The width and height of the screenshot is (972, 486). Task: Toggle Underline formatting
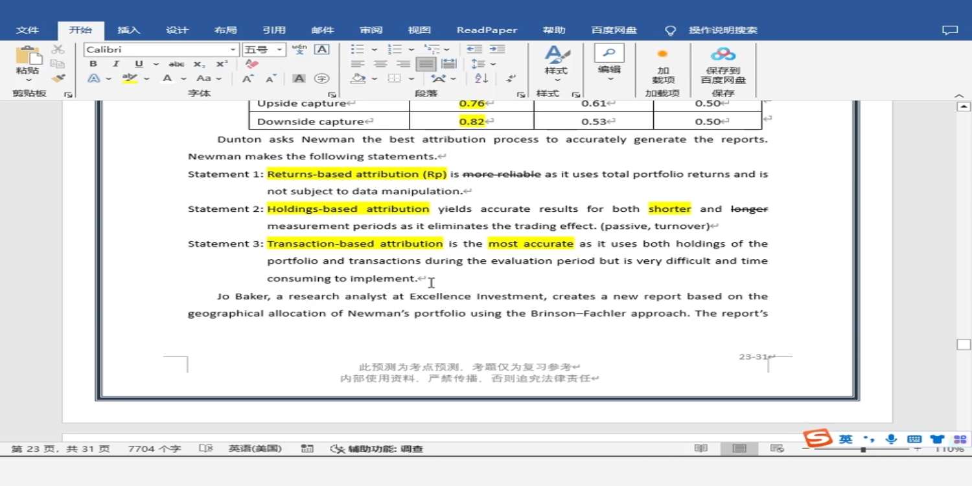pyautogui.click(x=139, y=64)
